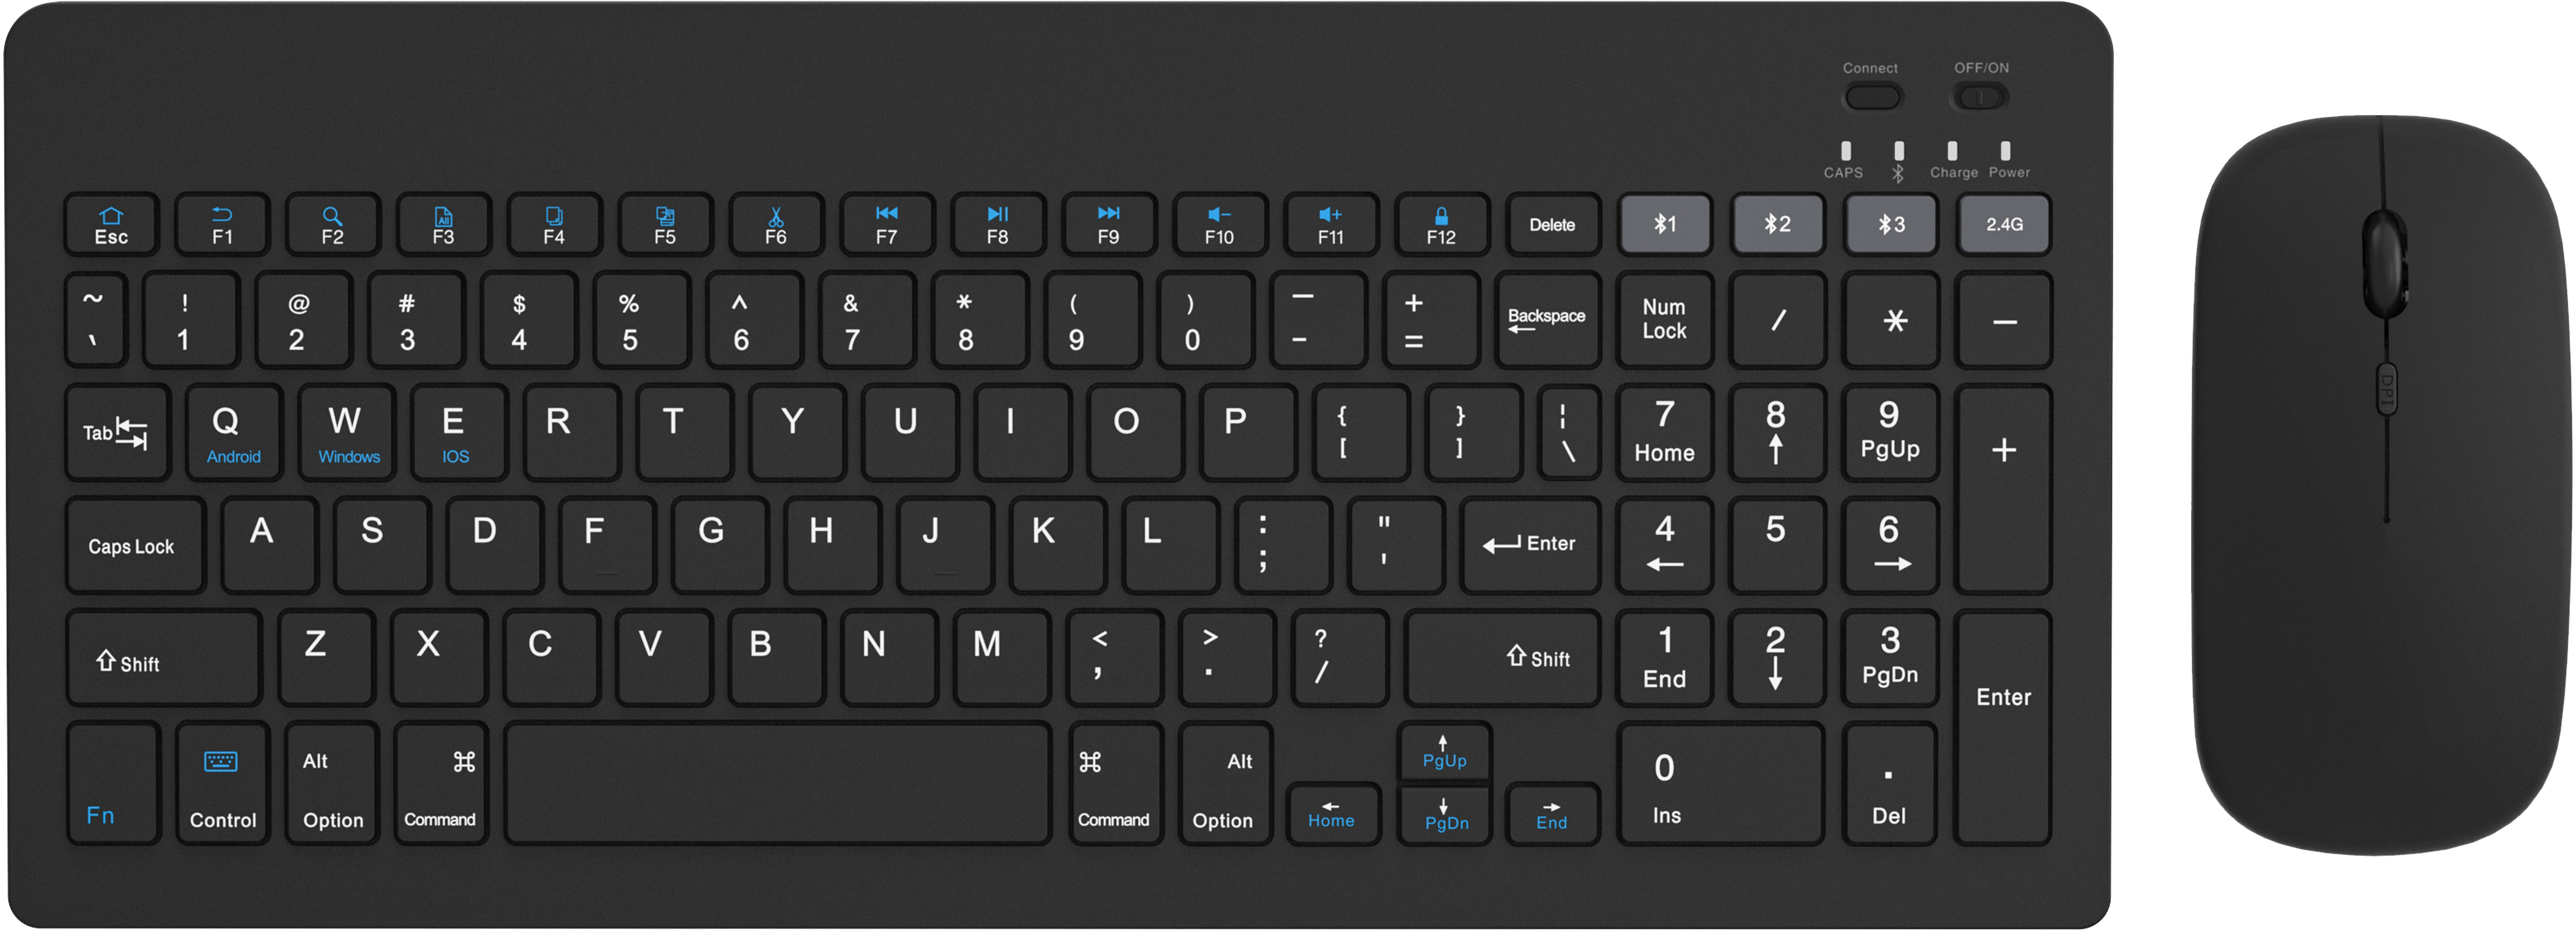Screen dimensions: 2576x933
Task: Click the Bluetooth 1 channel key
Action: click(x=1665, y=224)
